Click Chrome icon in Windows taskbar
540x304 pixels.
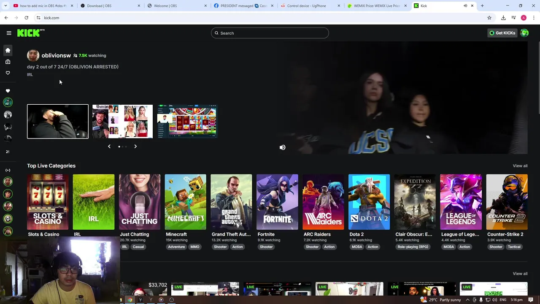(x=130, y=300)
